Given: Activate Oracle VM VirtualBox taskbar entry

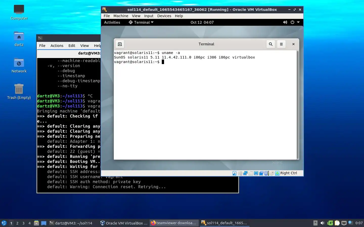Looking at the screenshot, I should point(124,223).
